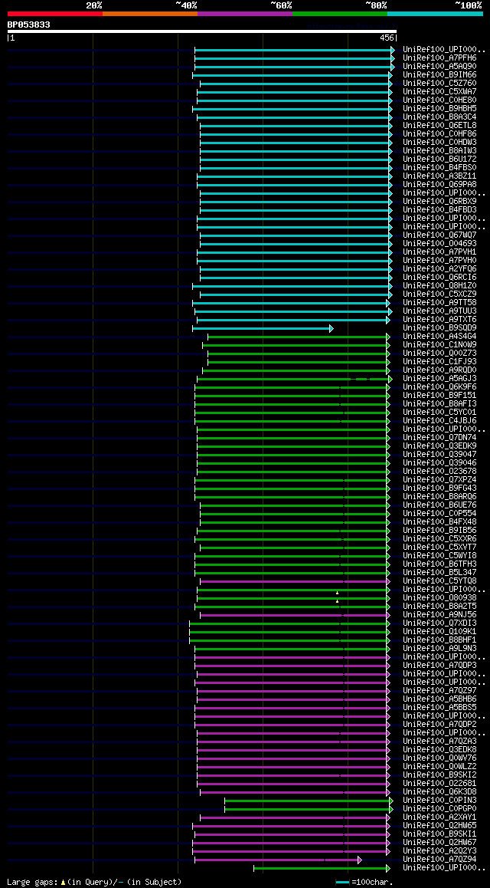The width and height of the screenshot is (490, 888).
Task: Select hit label UniRef100_C0PGP0
Action: [439, 809]
